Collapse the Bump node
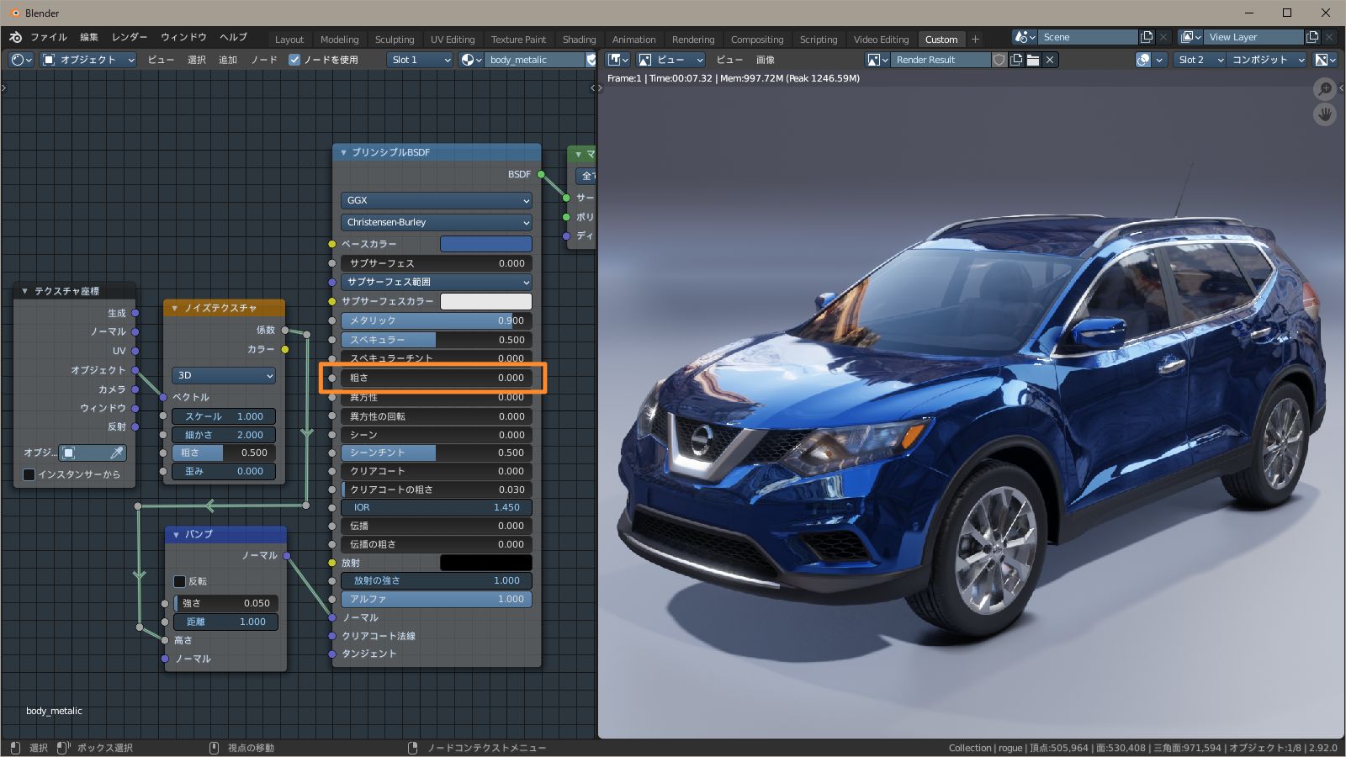 point(176,534)
